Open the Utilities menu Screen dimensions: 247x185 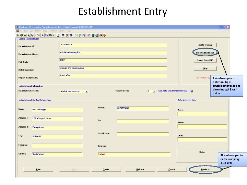click(x=38, y=31)
